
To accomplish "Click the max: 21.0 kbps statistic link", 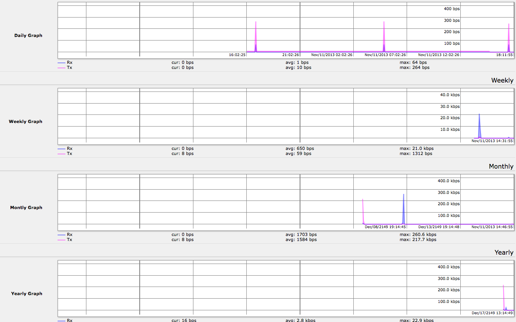I will [x=416, y=148].
